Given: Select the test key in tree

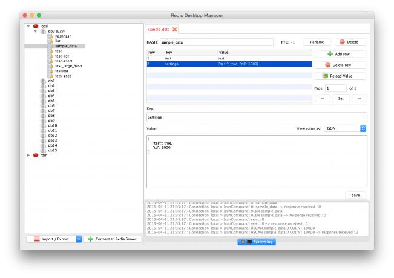Looking at the screenshot, I should point(58,51).
